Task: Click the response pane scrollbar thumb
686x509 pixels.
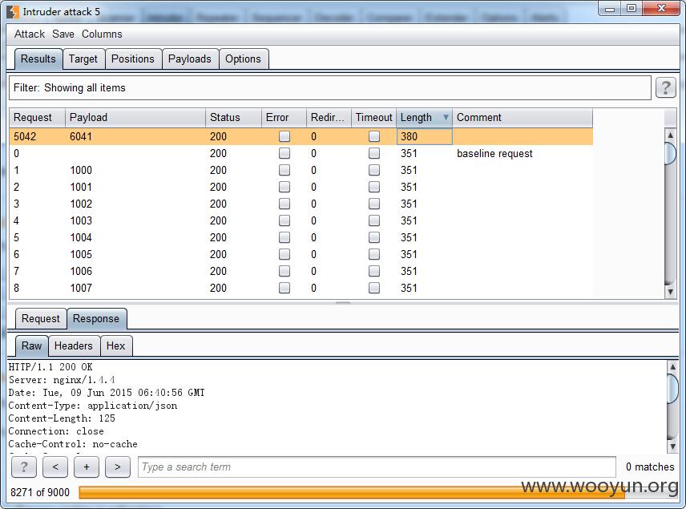Action: (x=672, y=388)
